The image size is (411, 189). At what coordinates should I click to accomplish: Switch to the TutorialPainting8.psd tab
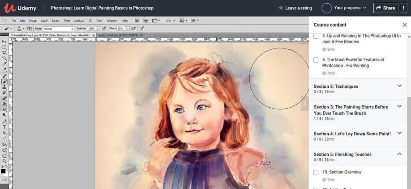pyautogui.click(x=53, y=35)
